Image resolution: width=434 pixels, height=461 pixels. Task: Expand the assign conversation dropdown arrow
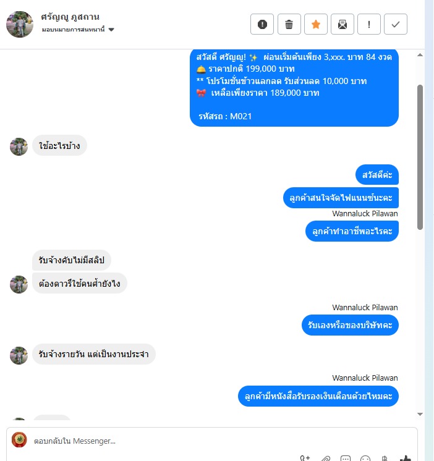tap(111, 30)
